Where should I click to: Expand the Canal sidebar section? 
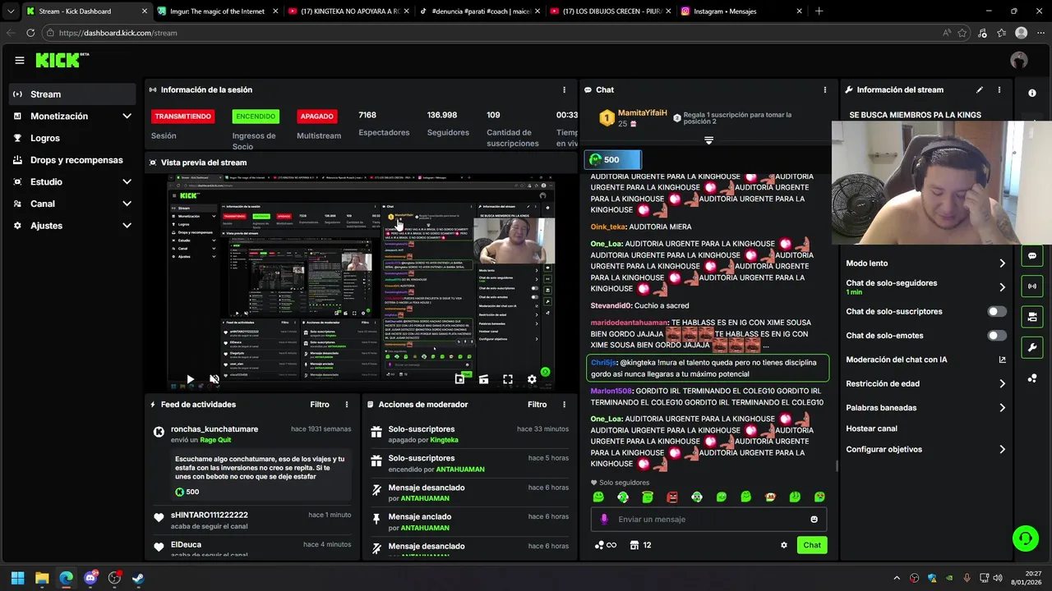pyautogui.click(x=127, y=204)
